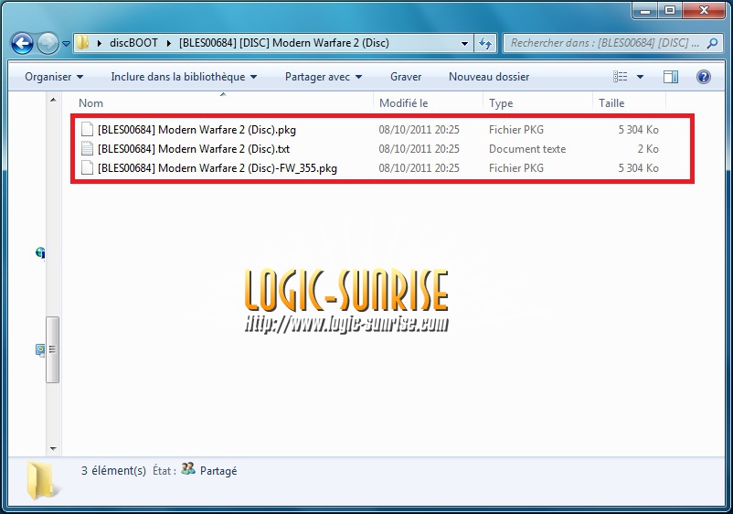Image resolution: width=733 pixels, height=514 pixels.
Task: Open the Organiser menu
Action: click(x=54, y=77)
